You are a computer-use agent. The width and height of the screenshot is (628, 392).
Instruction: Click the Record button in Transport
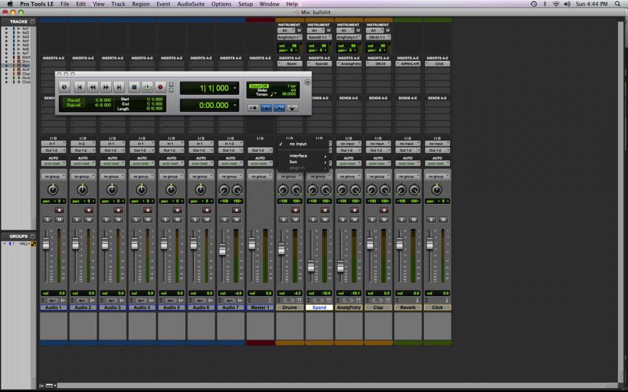(160, 87)
